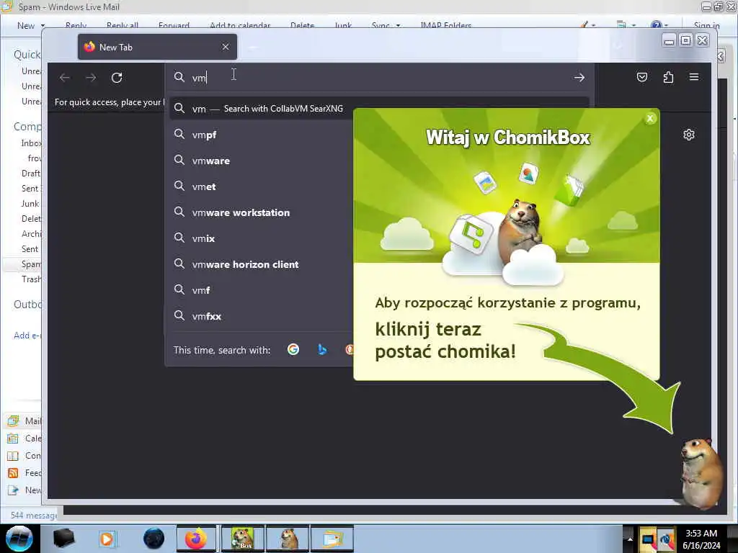Close the New Tab tab
Screen dimensions: 738x553
(x=226, y=47)
